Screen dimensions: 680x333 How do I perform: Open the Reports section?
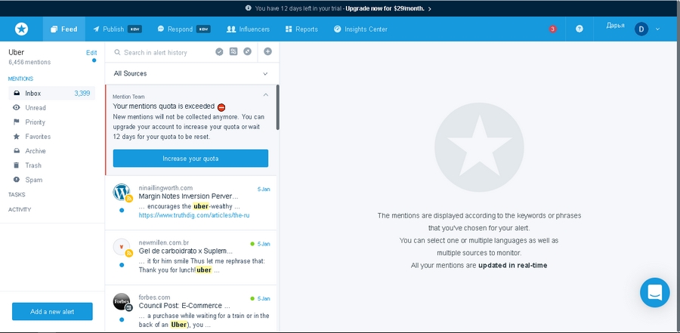[x=301, y=29]
